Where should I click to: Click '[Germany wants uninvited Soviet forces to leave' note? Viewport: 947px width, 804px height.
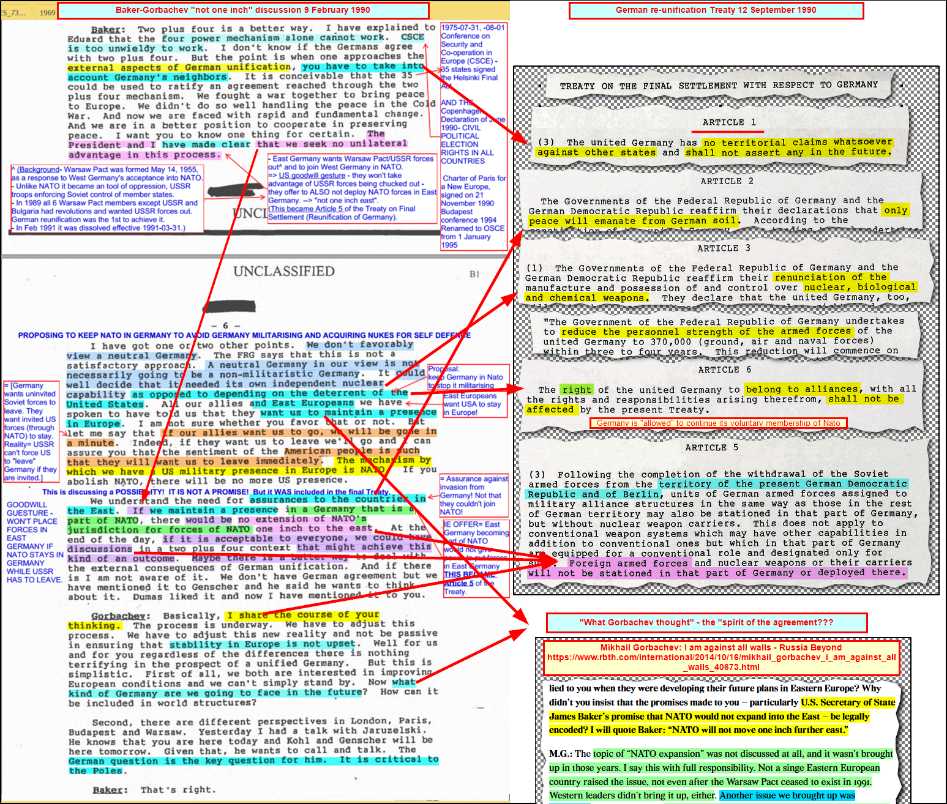click(x=31, y=432)
